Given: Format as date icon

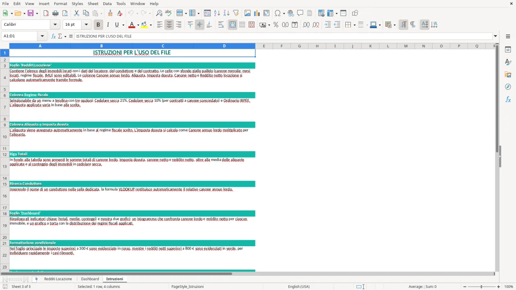Looking at the screenshot, I should pyautogui.click(x=295, y=25).
